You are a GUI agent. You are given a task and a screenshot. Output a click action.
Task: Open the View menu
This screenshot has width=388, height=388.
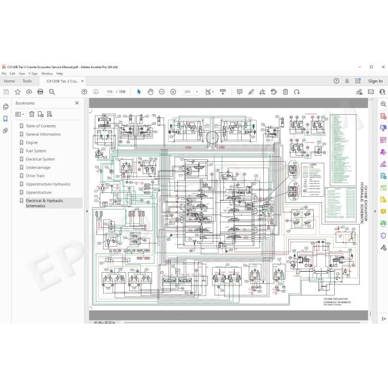22,74
